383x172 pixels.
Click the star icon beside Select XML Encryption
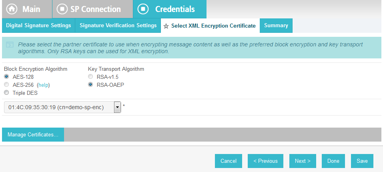tap(166, 26)
